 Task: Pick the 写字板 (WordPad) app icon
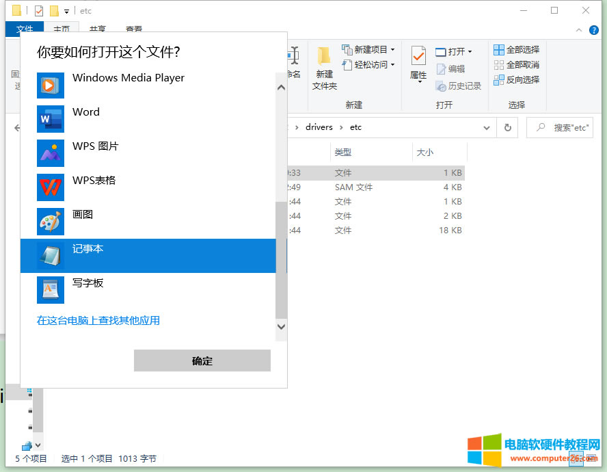pos(50,290)
